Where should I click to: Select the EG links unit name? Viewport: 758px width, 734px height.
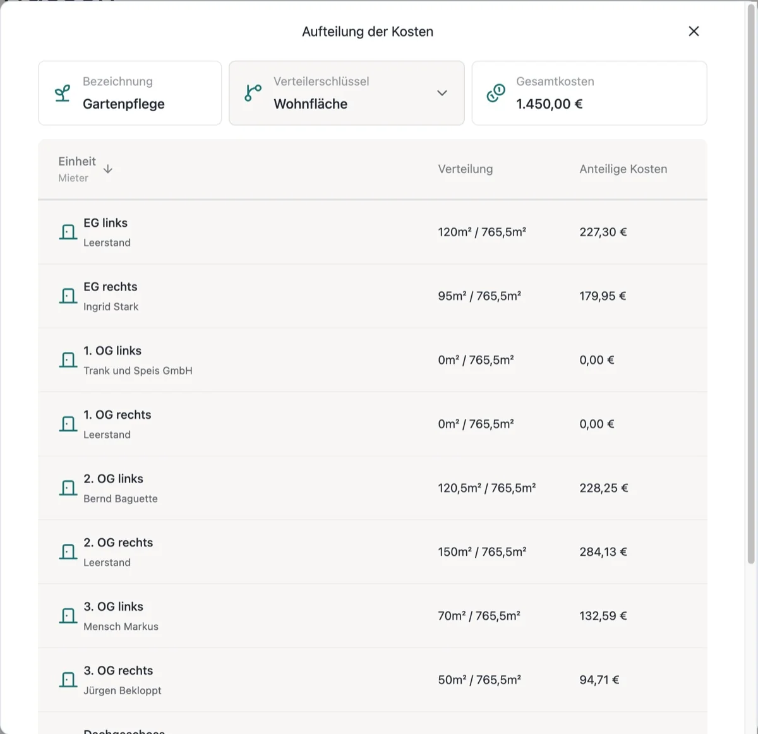coord(105,223)
